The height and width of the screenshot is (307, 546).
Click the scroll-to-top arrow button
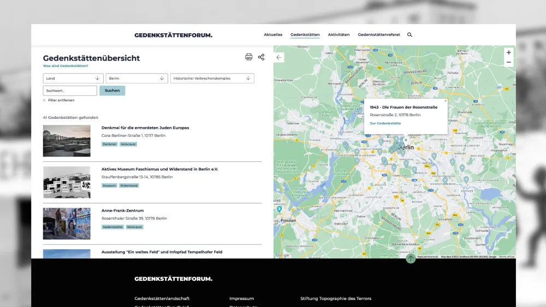pos(411,258)
